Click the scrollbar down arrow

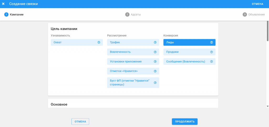tap(267, 106)
